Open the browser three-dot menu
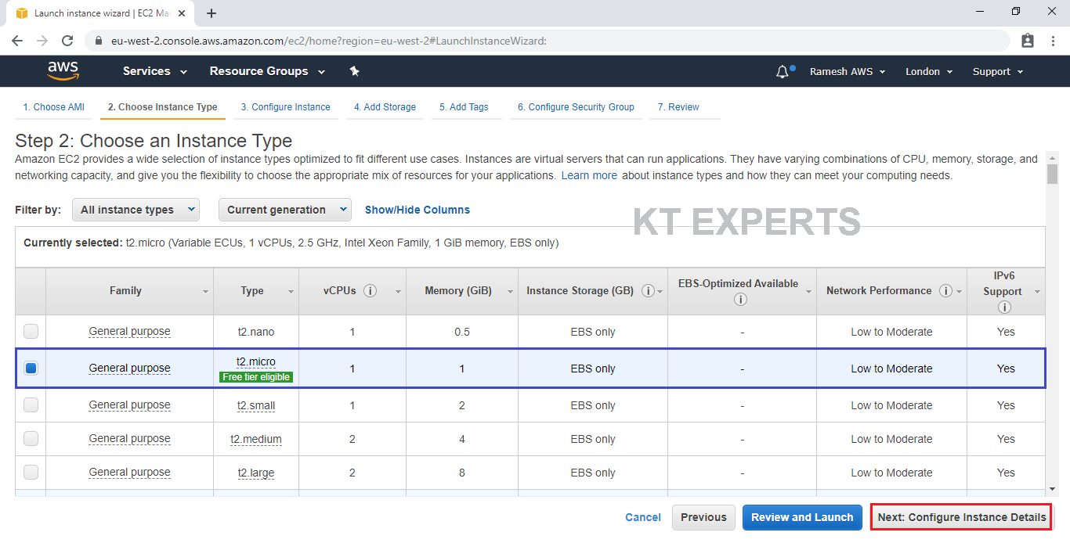The image size is (1070, 543). coord(1053,41)
